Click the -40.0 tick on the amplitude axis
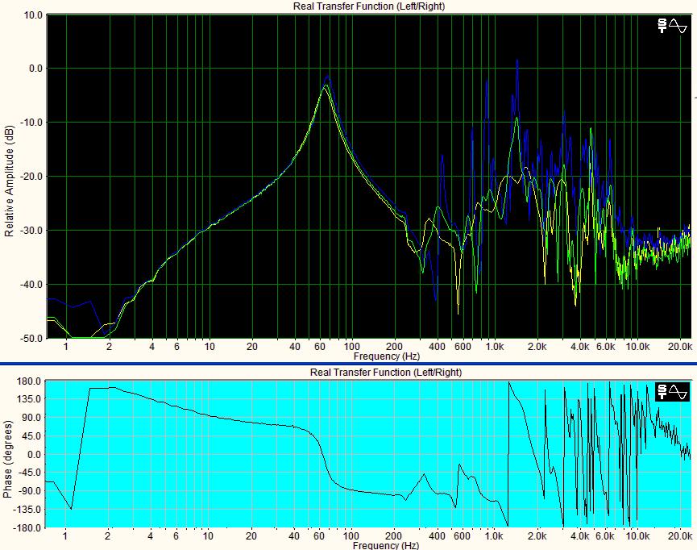Screen dimensions: 697x550 [x=31, y=285]
